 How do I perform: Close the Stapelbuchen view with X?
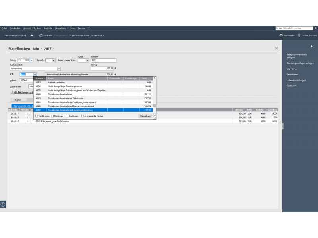[277, 48]
